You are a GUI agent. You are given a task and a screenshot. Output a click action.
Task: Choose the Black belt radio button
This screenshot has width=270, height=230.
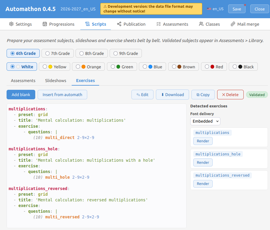(235, 67)
